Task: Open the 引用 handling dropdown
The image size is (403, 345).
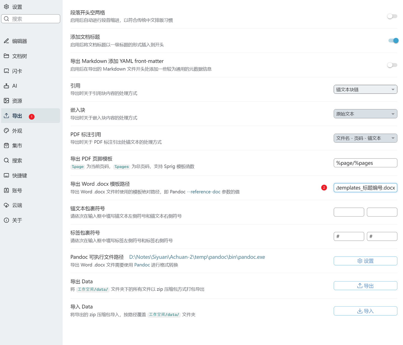Action: [x=365, y=89]
